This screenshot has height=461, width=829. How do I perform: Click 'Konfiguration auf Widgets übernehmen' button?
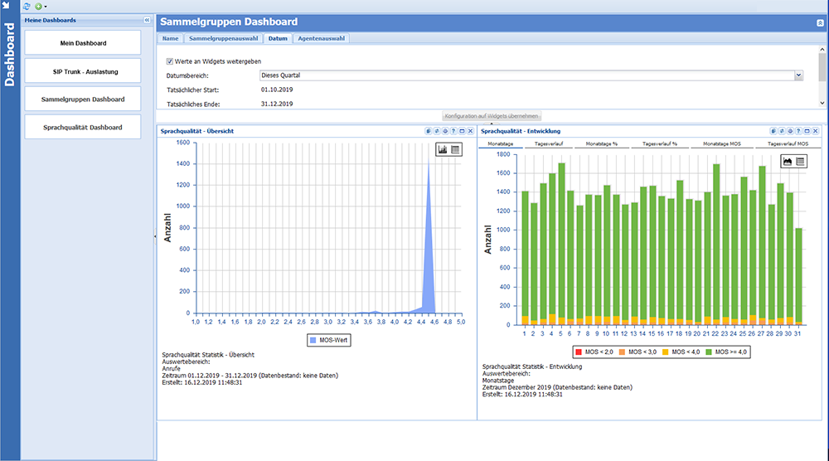[x=492, y=116]
